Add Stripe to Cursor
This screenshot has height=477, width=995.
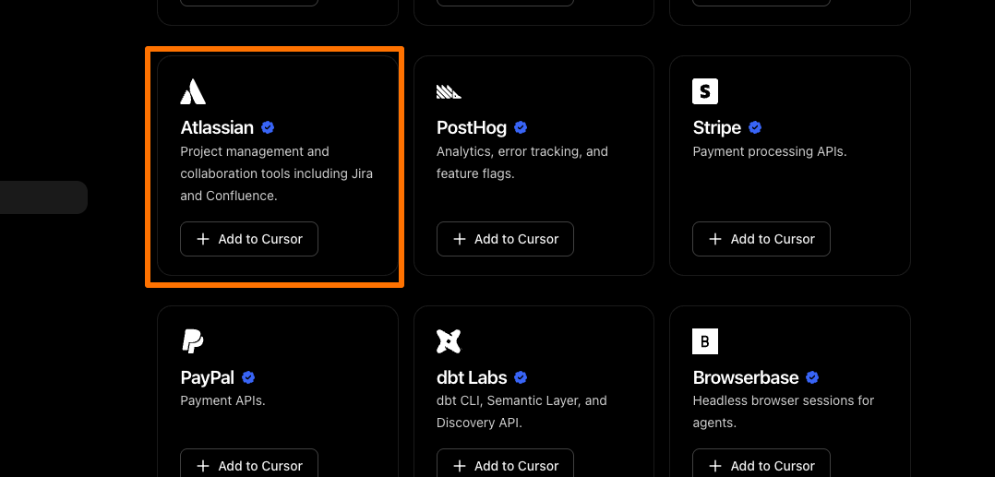(x=761, y=239)
